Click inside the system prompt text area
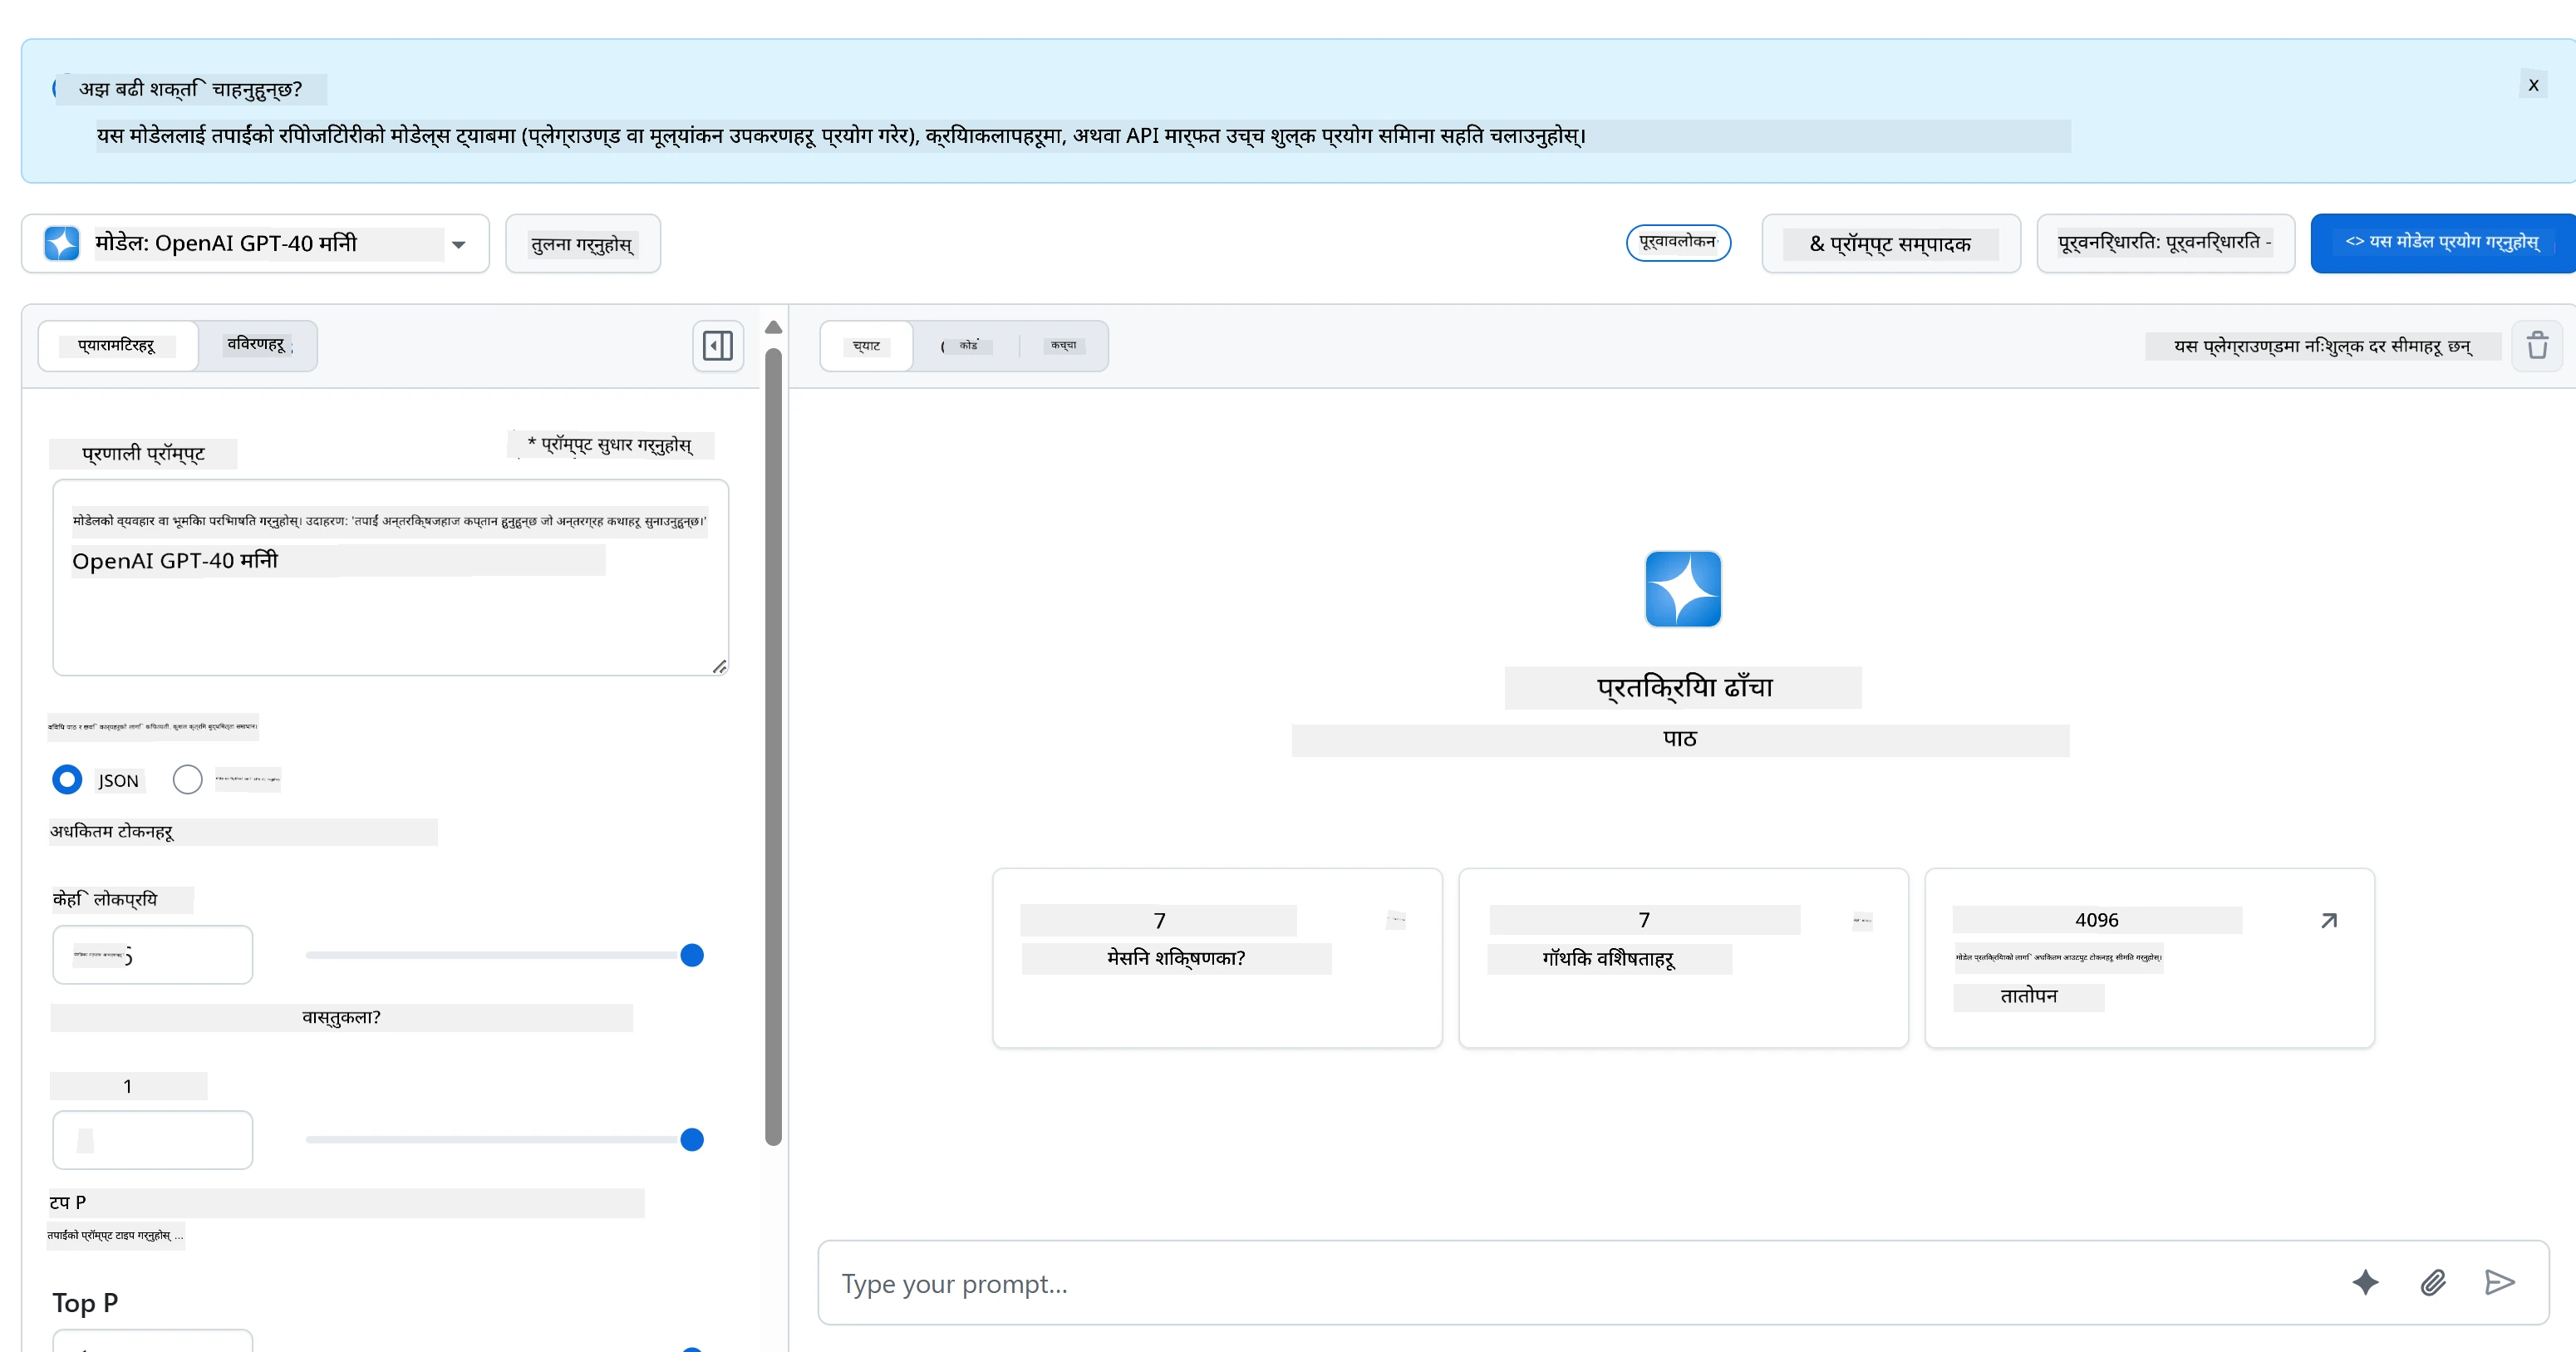The width and height of the screenshot is (2576, 1352). 390,578
